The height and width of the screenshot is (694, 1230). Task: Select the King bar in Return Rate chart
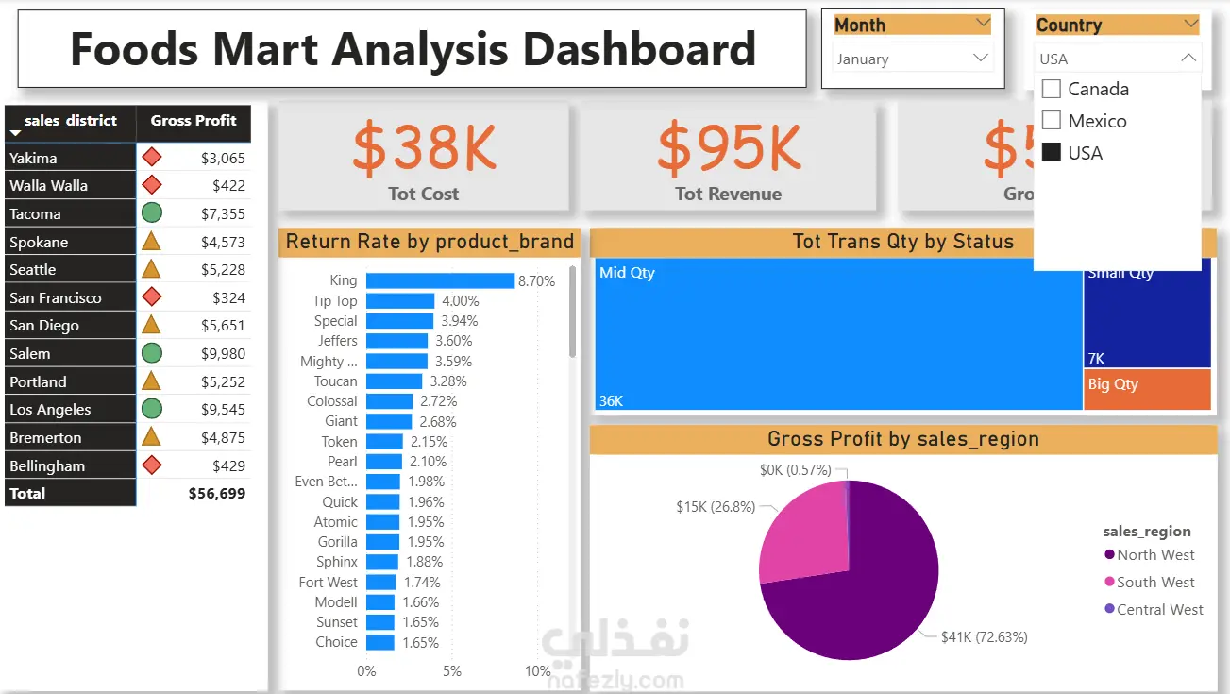pos(440,280)
